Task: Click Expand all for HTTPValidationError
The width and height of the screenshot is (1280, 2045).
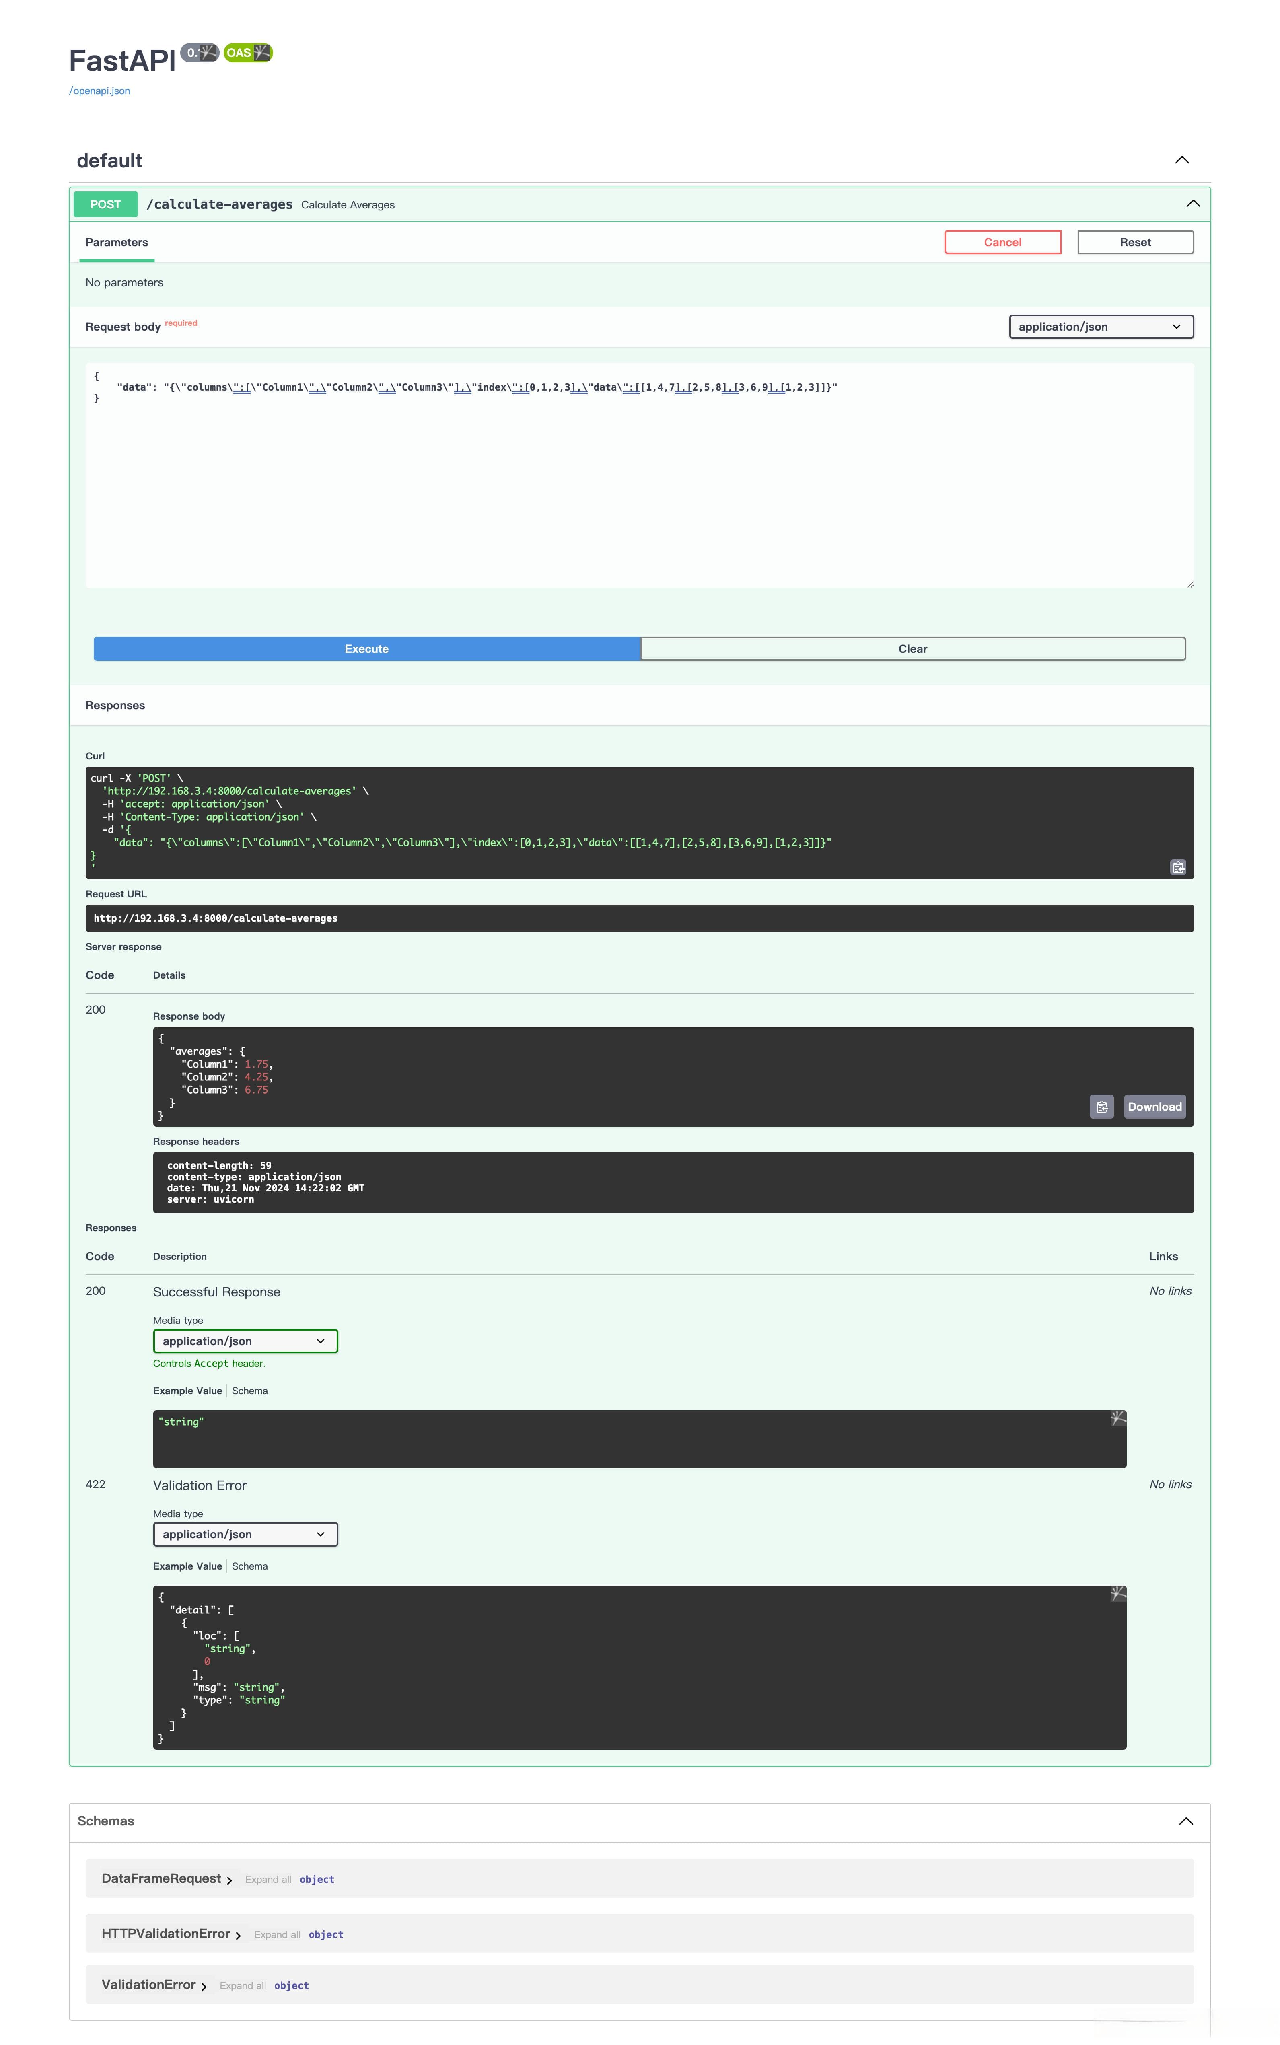Action: (277, 1934)
